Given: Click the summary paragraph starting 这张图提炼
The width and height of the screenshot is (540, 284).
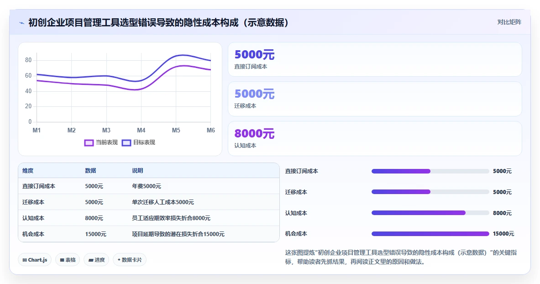Looking at the screenshot, I should [401, 257].
